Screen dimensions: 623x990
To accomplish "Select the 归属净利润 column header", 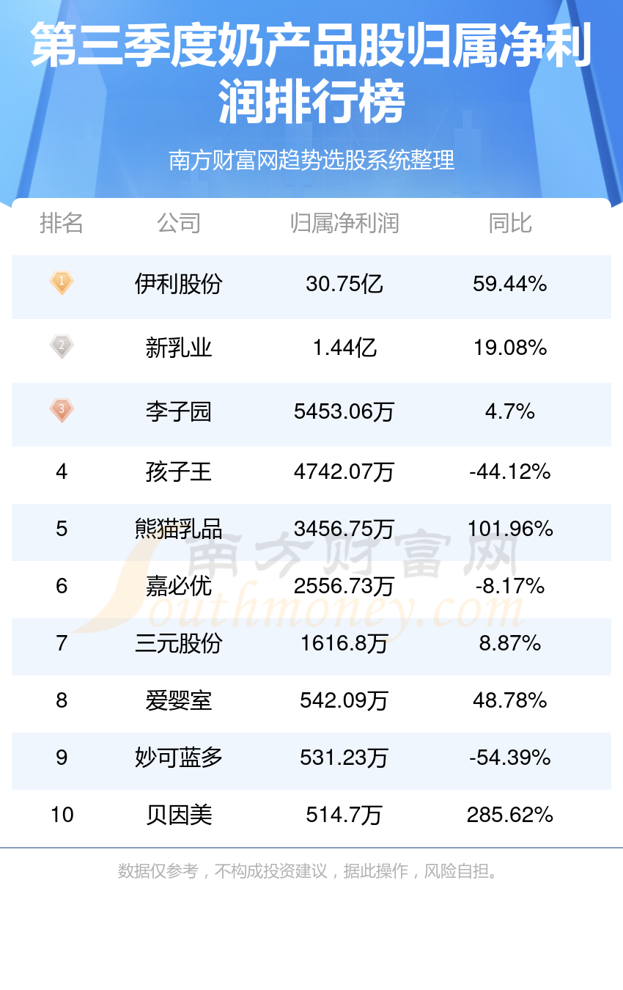I will coord(344,223).
